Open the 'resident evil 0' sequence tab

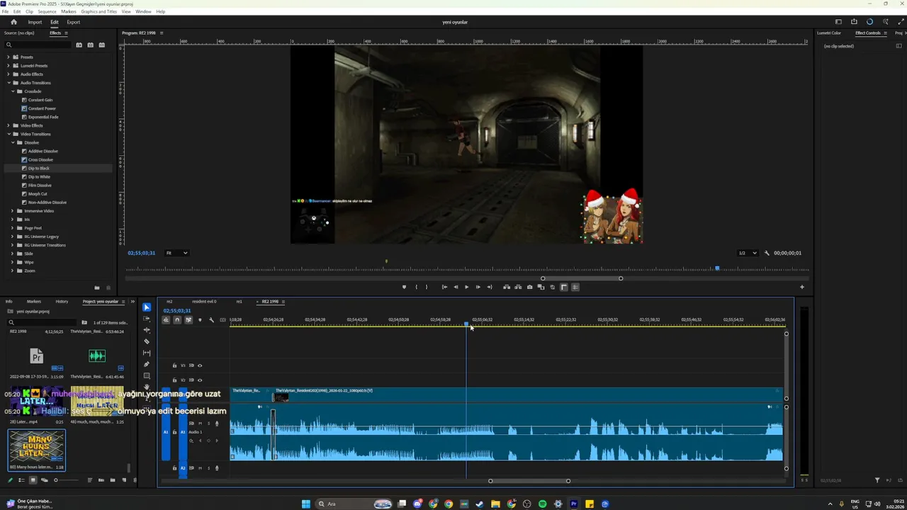coord(204,302)
